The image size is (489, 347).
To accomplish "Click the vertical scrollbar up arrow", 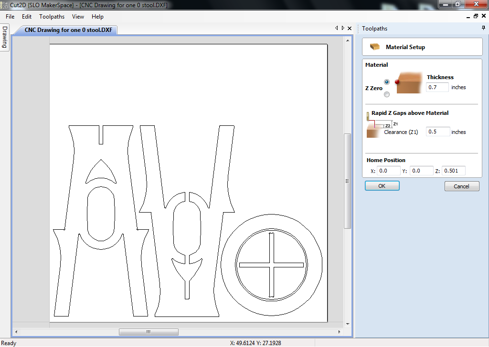I will pyautogui.click(x=348, y=41).
